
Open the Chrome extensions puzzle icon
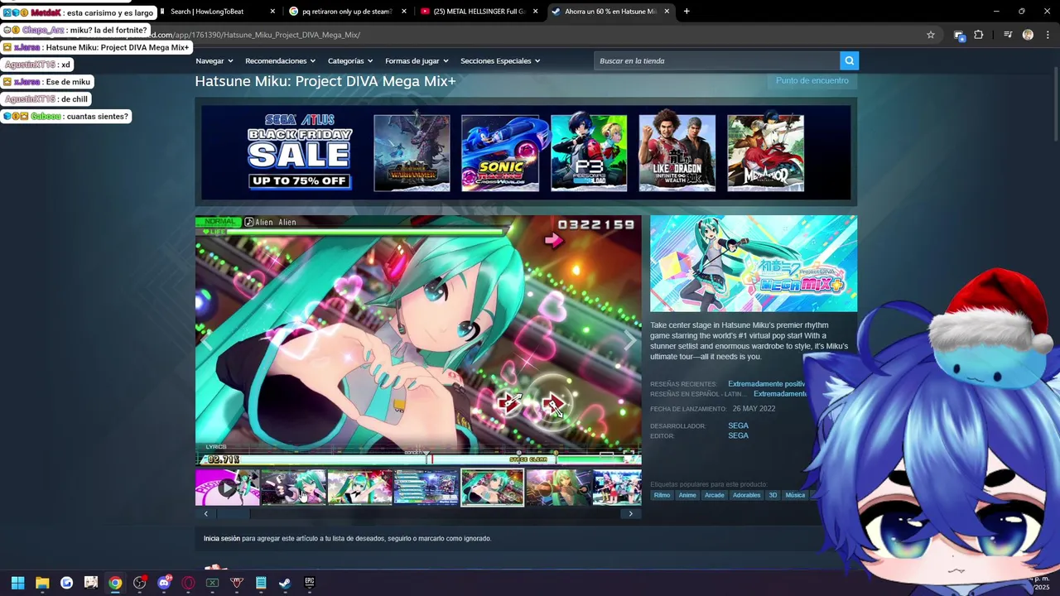coord(979,35)
